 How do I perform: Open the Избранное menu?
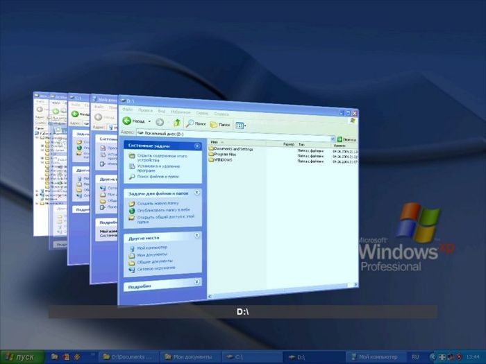tap(181, 112)
